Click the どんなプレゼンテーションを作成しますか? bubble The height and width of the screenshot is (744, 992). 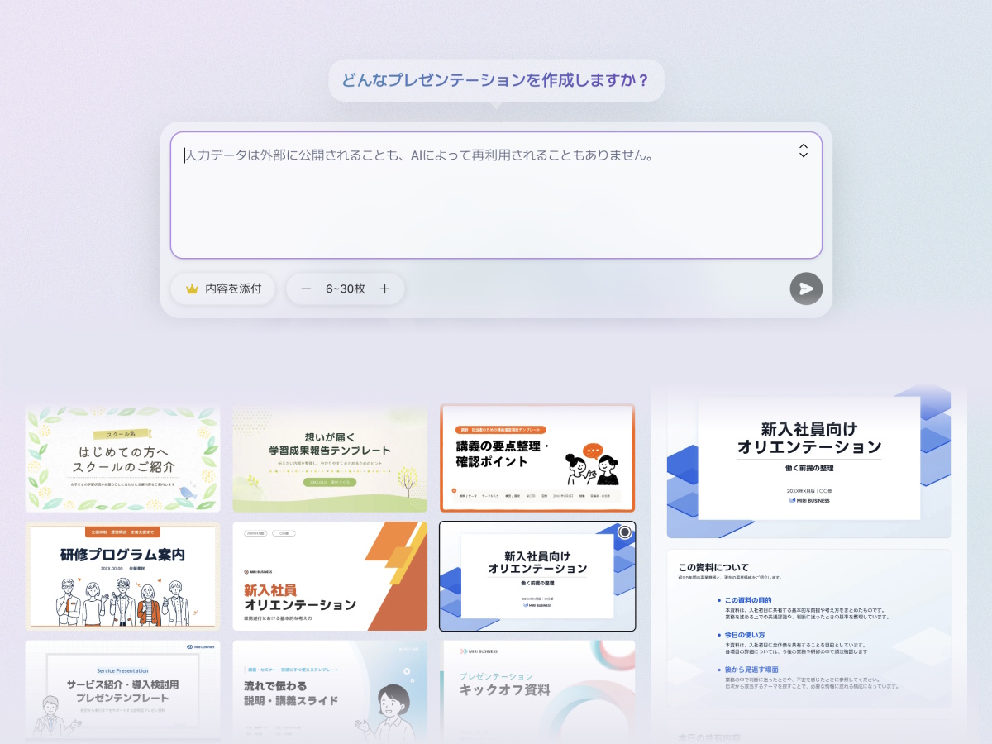click(x=496, y=80)
